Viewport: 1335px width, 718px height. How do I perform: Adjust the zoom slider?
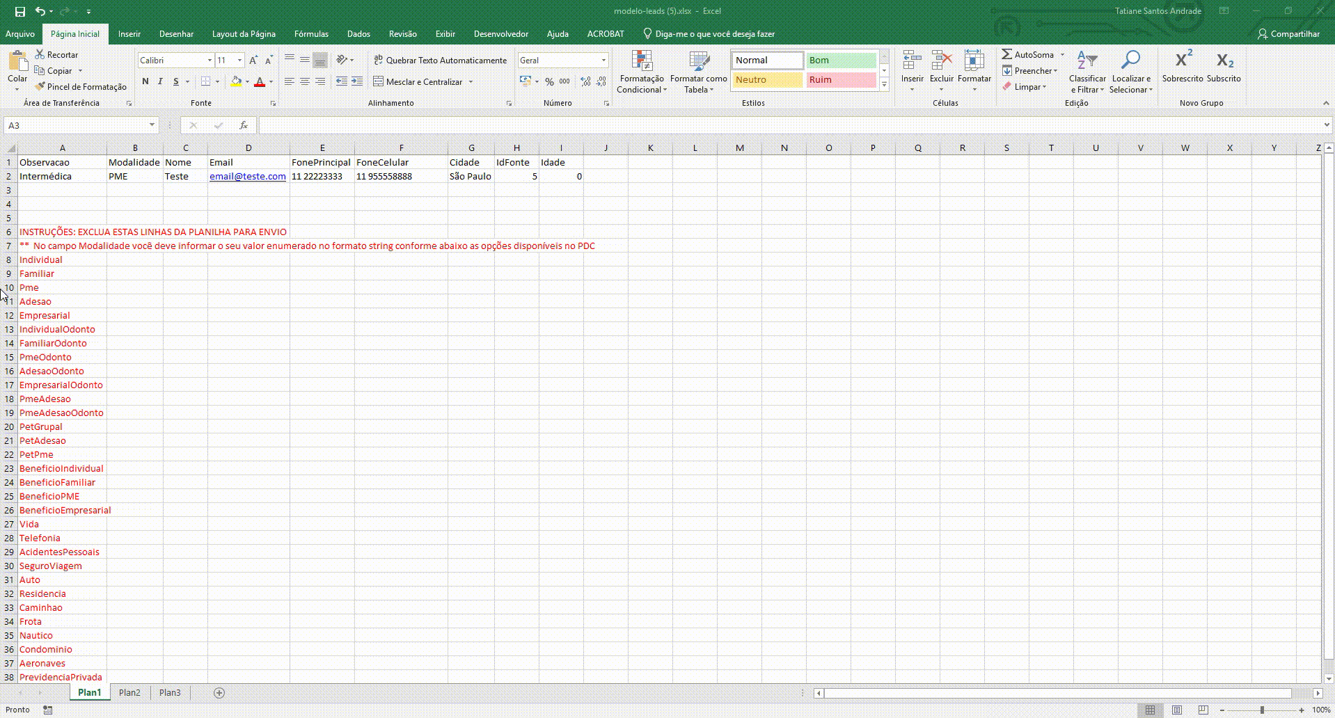1262,710
